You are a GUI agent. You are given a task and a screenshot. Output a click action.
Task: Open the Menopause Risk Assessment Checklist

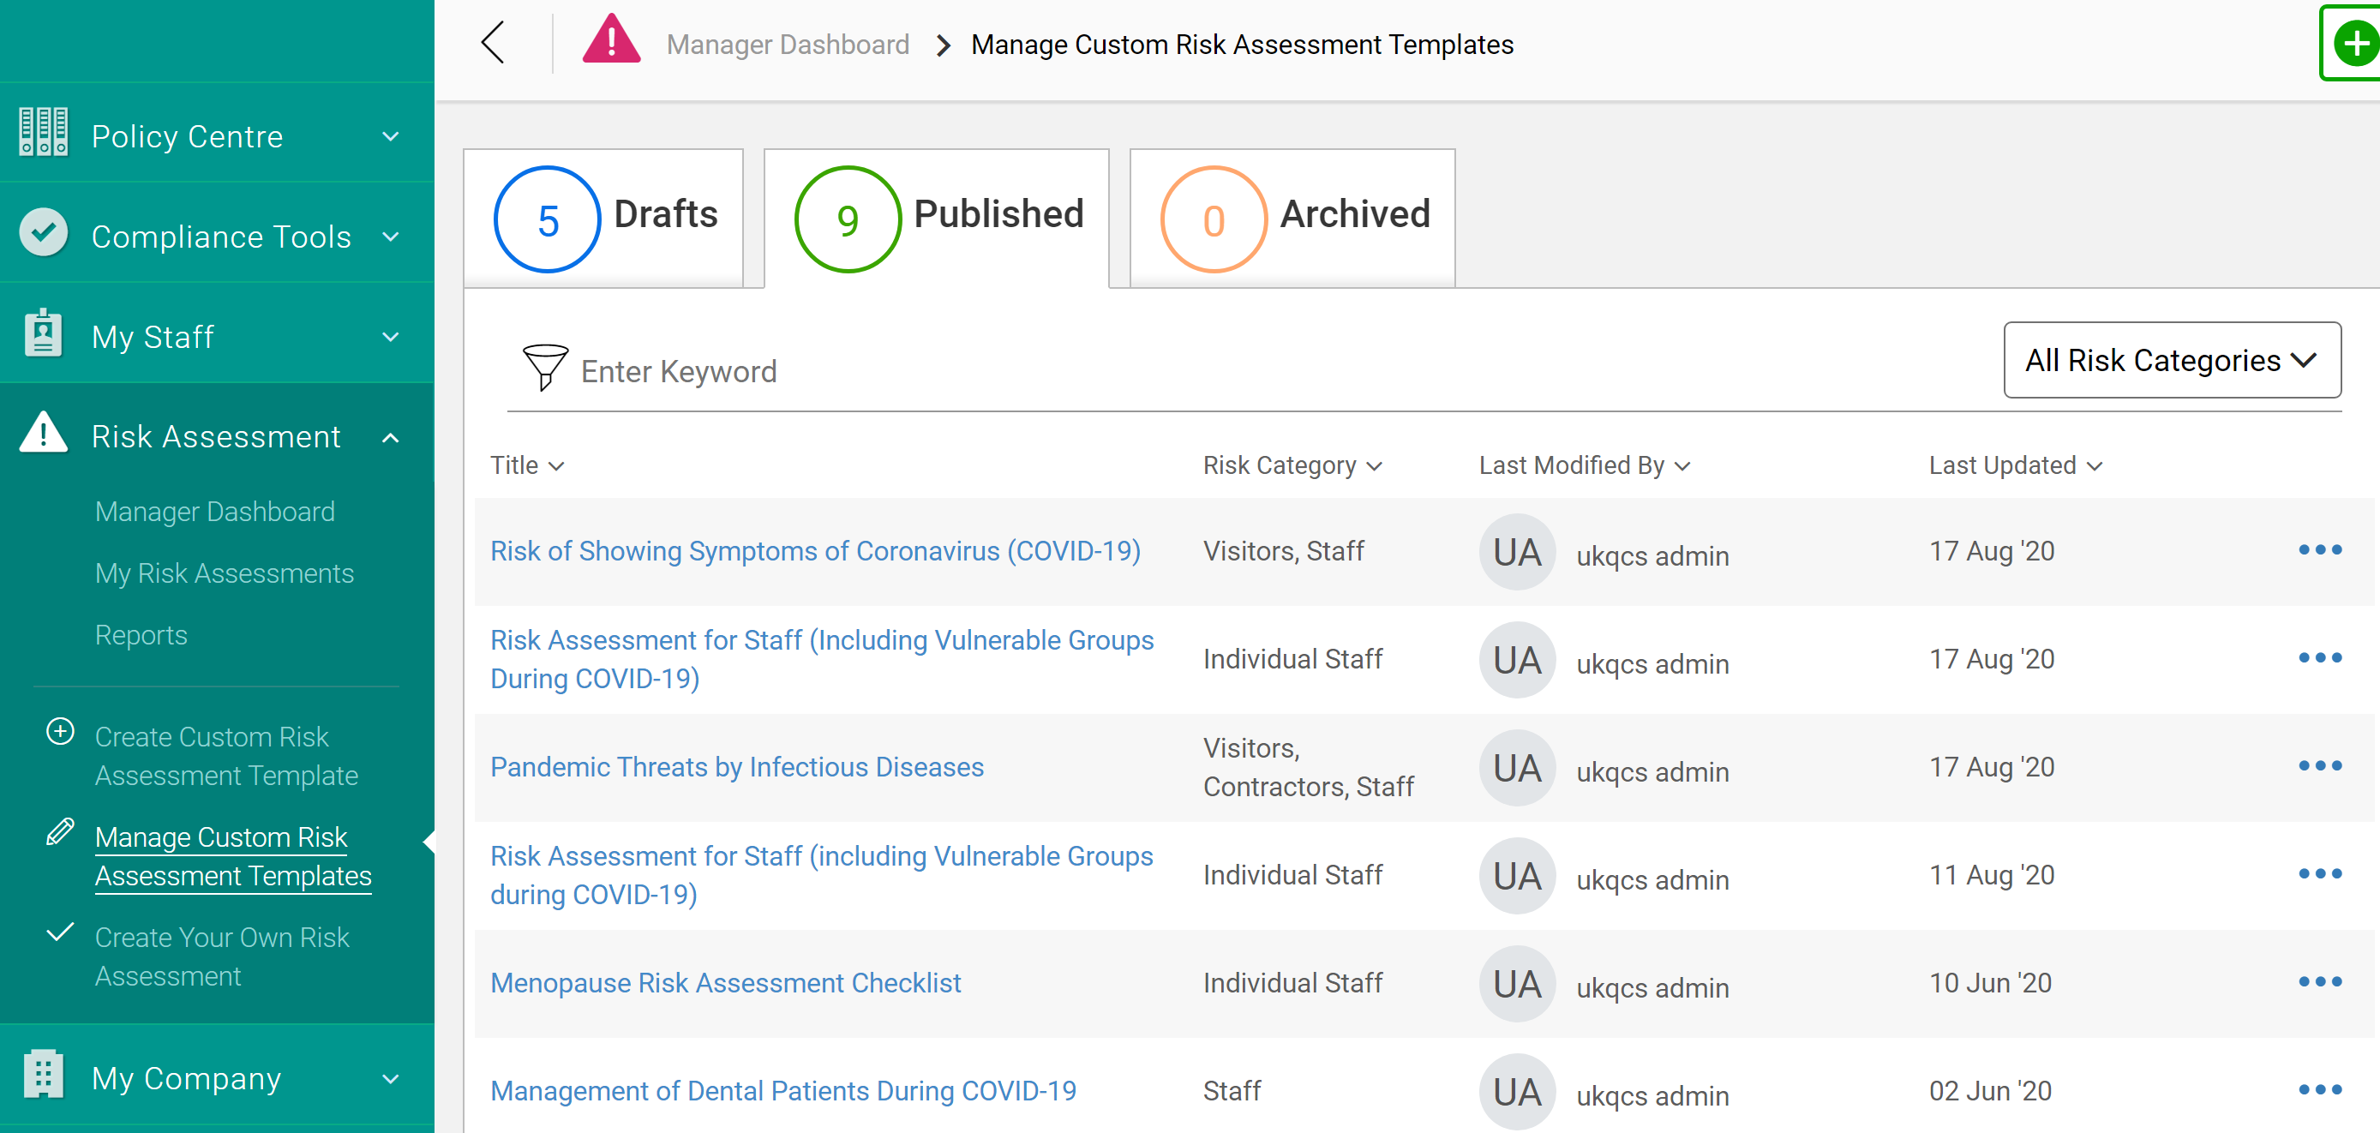(x=725, y=982)
